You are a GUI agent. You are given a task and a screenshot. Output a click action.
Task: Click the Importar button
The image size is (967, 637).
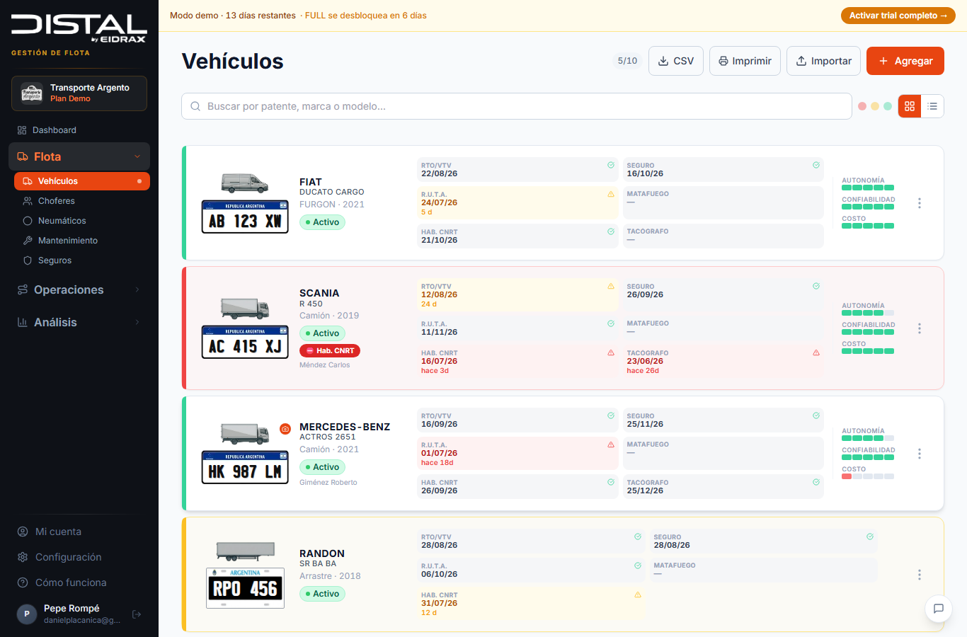(x=823, y=61)
